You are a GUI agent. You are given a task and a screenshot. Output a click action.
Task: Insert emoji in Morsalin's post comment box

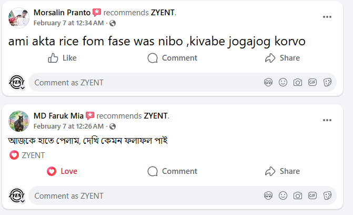point(283,83)
